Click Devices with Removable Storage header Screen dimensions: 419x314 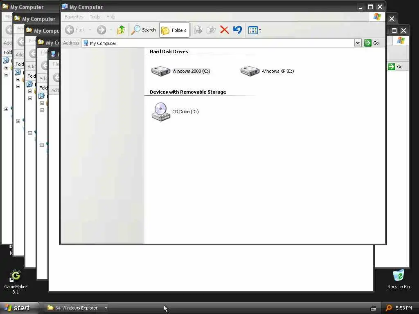187,92
